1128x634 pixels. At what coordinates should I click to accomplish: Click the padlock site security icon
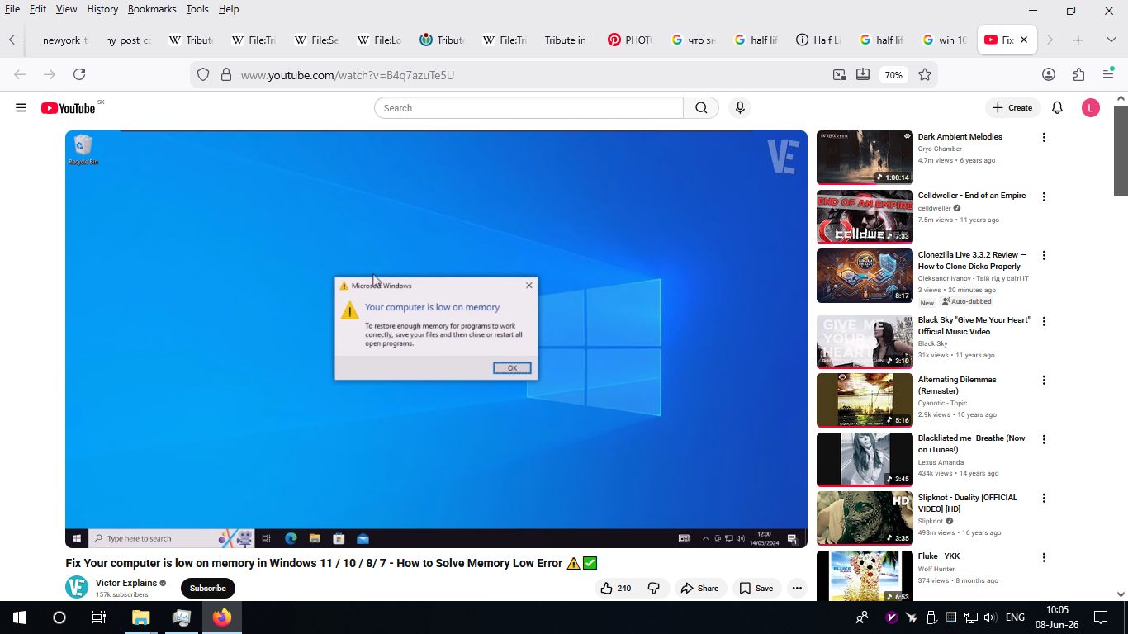click(225, 74)
